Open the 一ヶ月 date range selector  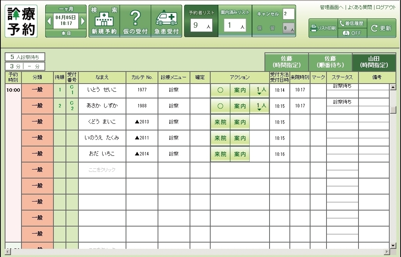66,9
